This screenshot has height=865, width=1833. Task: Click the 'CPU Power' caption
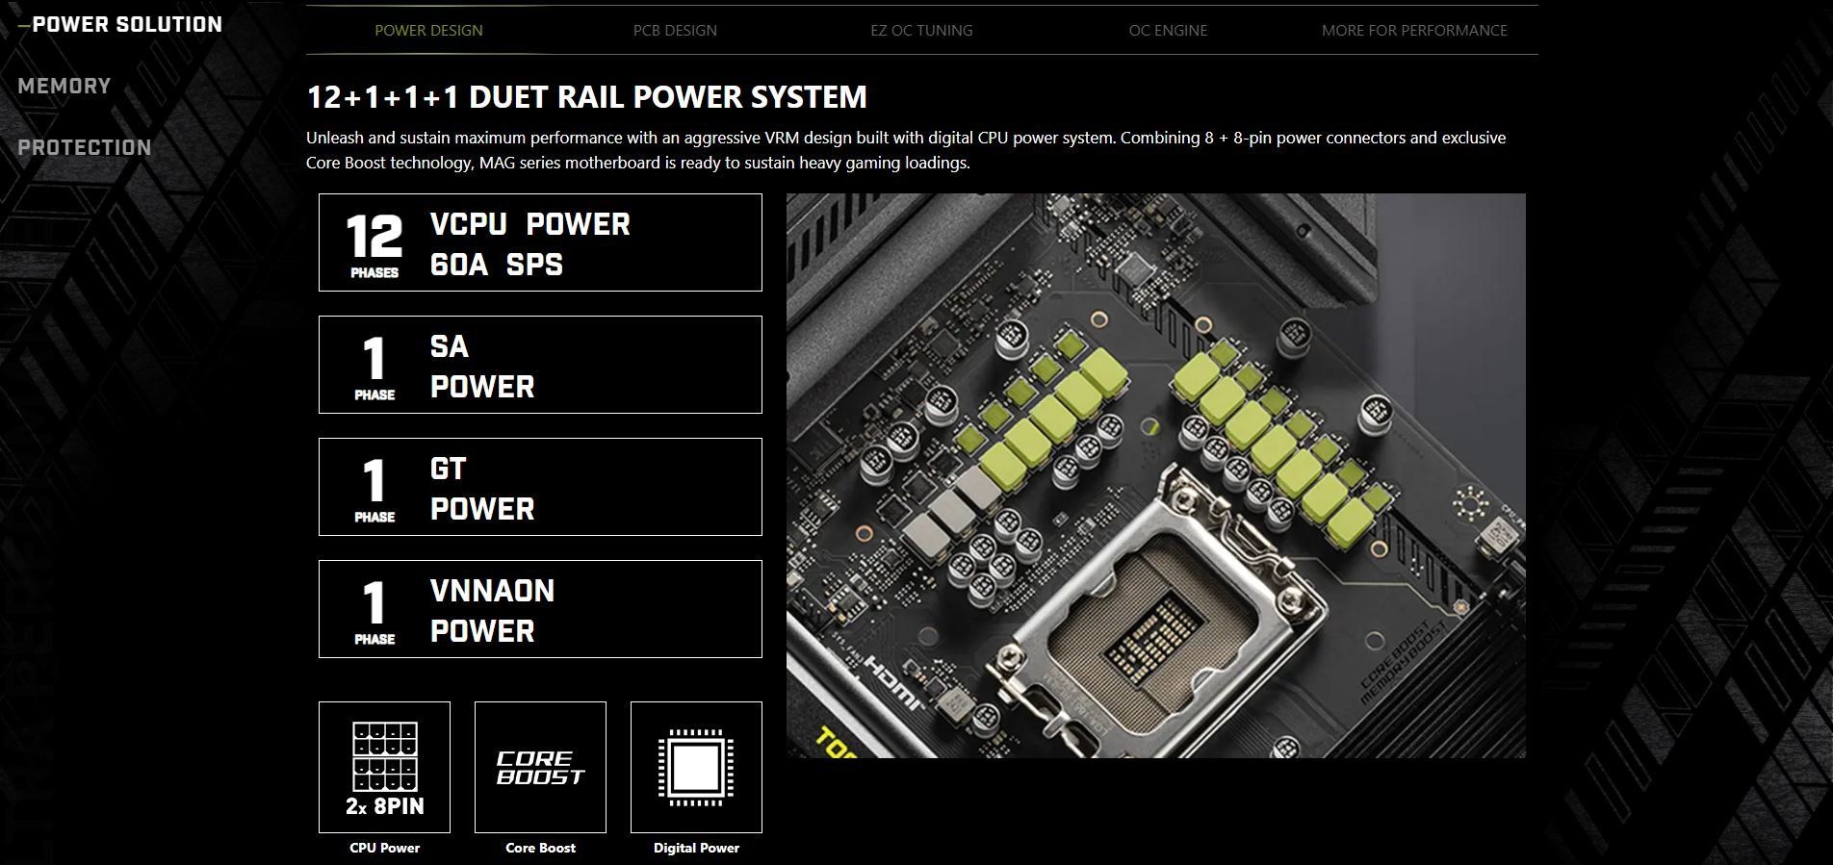(384, 848)
